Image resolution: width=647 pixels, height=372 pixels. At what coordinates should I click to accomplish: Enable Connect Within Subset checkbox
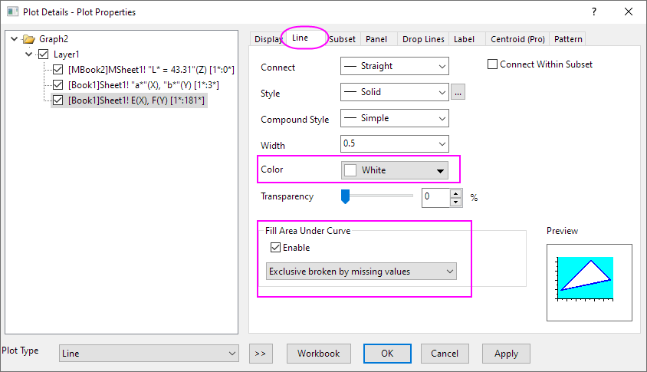(x=493, y=65)
